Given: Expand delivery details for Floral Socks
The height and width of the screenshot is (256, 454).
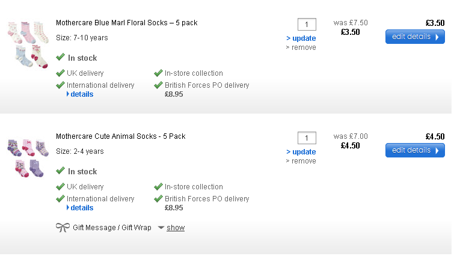Looking at the screenshot, I should [80, 94].
